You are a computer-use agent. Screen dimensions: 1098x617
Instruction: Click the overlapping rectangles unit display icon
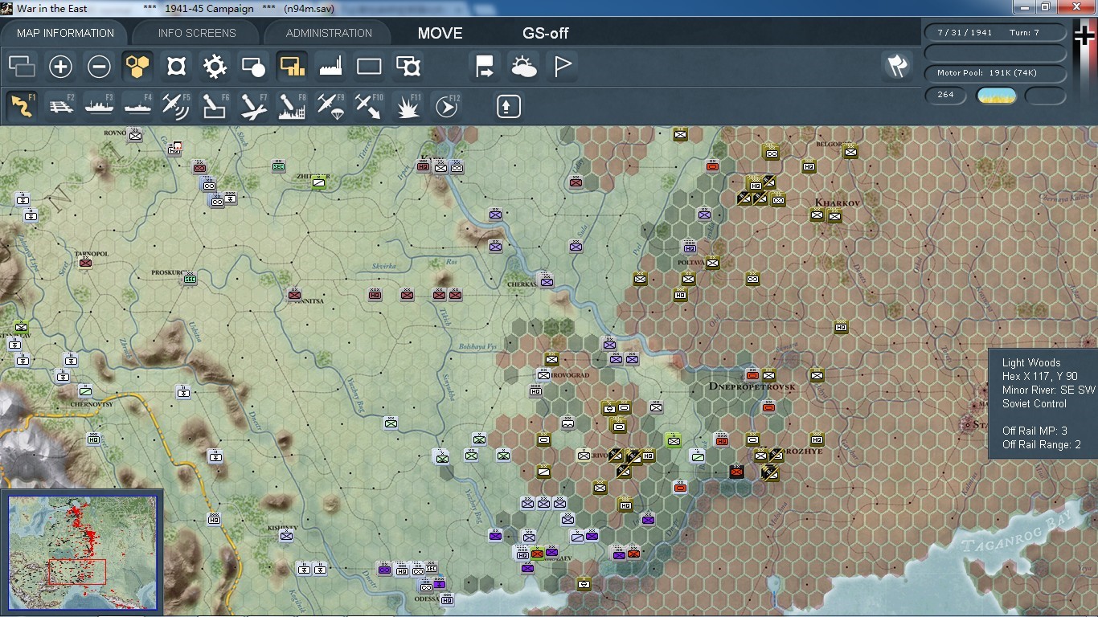click(x=22, y=67)
